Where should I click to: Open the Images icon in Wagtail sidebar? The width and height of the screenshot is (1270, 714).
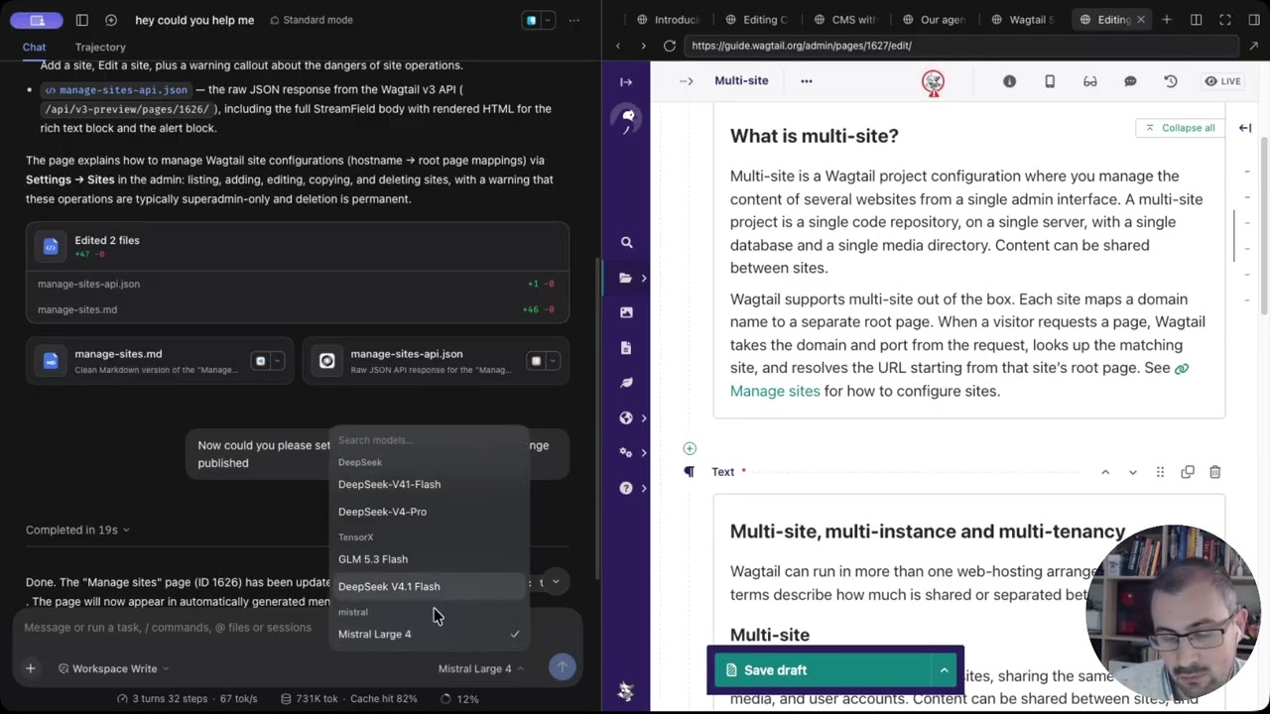coord(626,312)
